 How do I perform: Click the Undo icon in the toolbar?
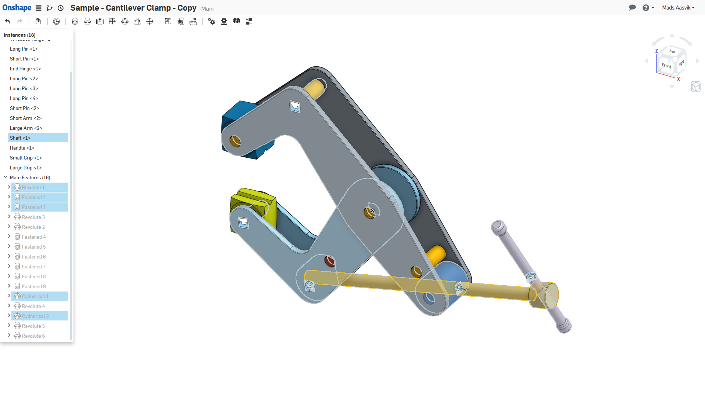click(x=7, y=21)
